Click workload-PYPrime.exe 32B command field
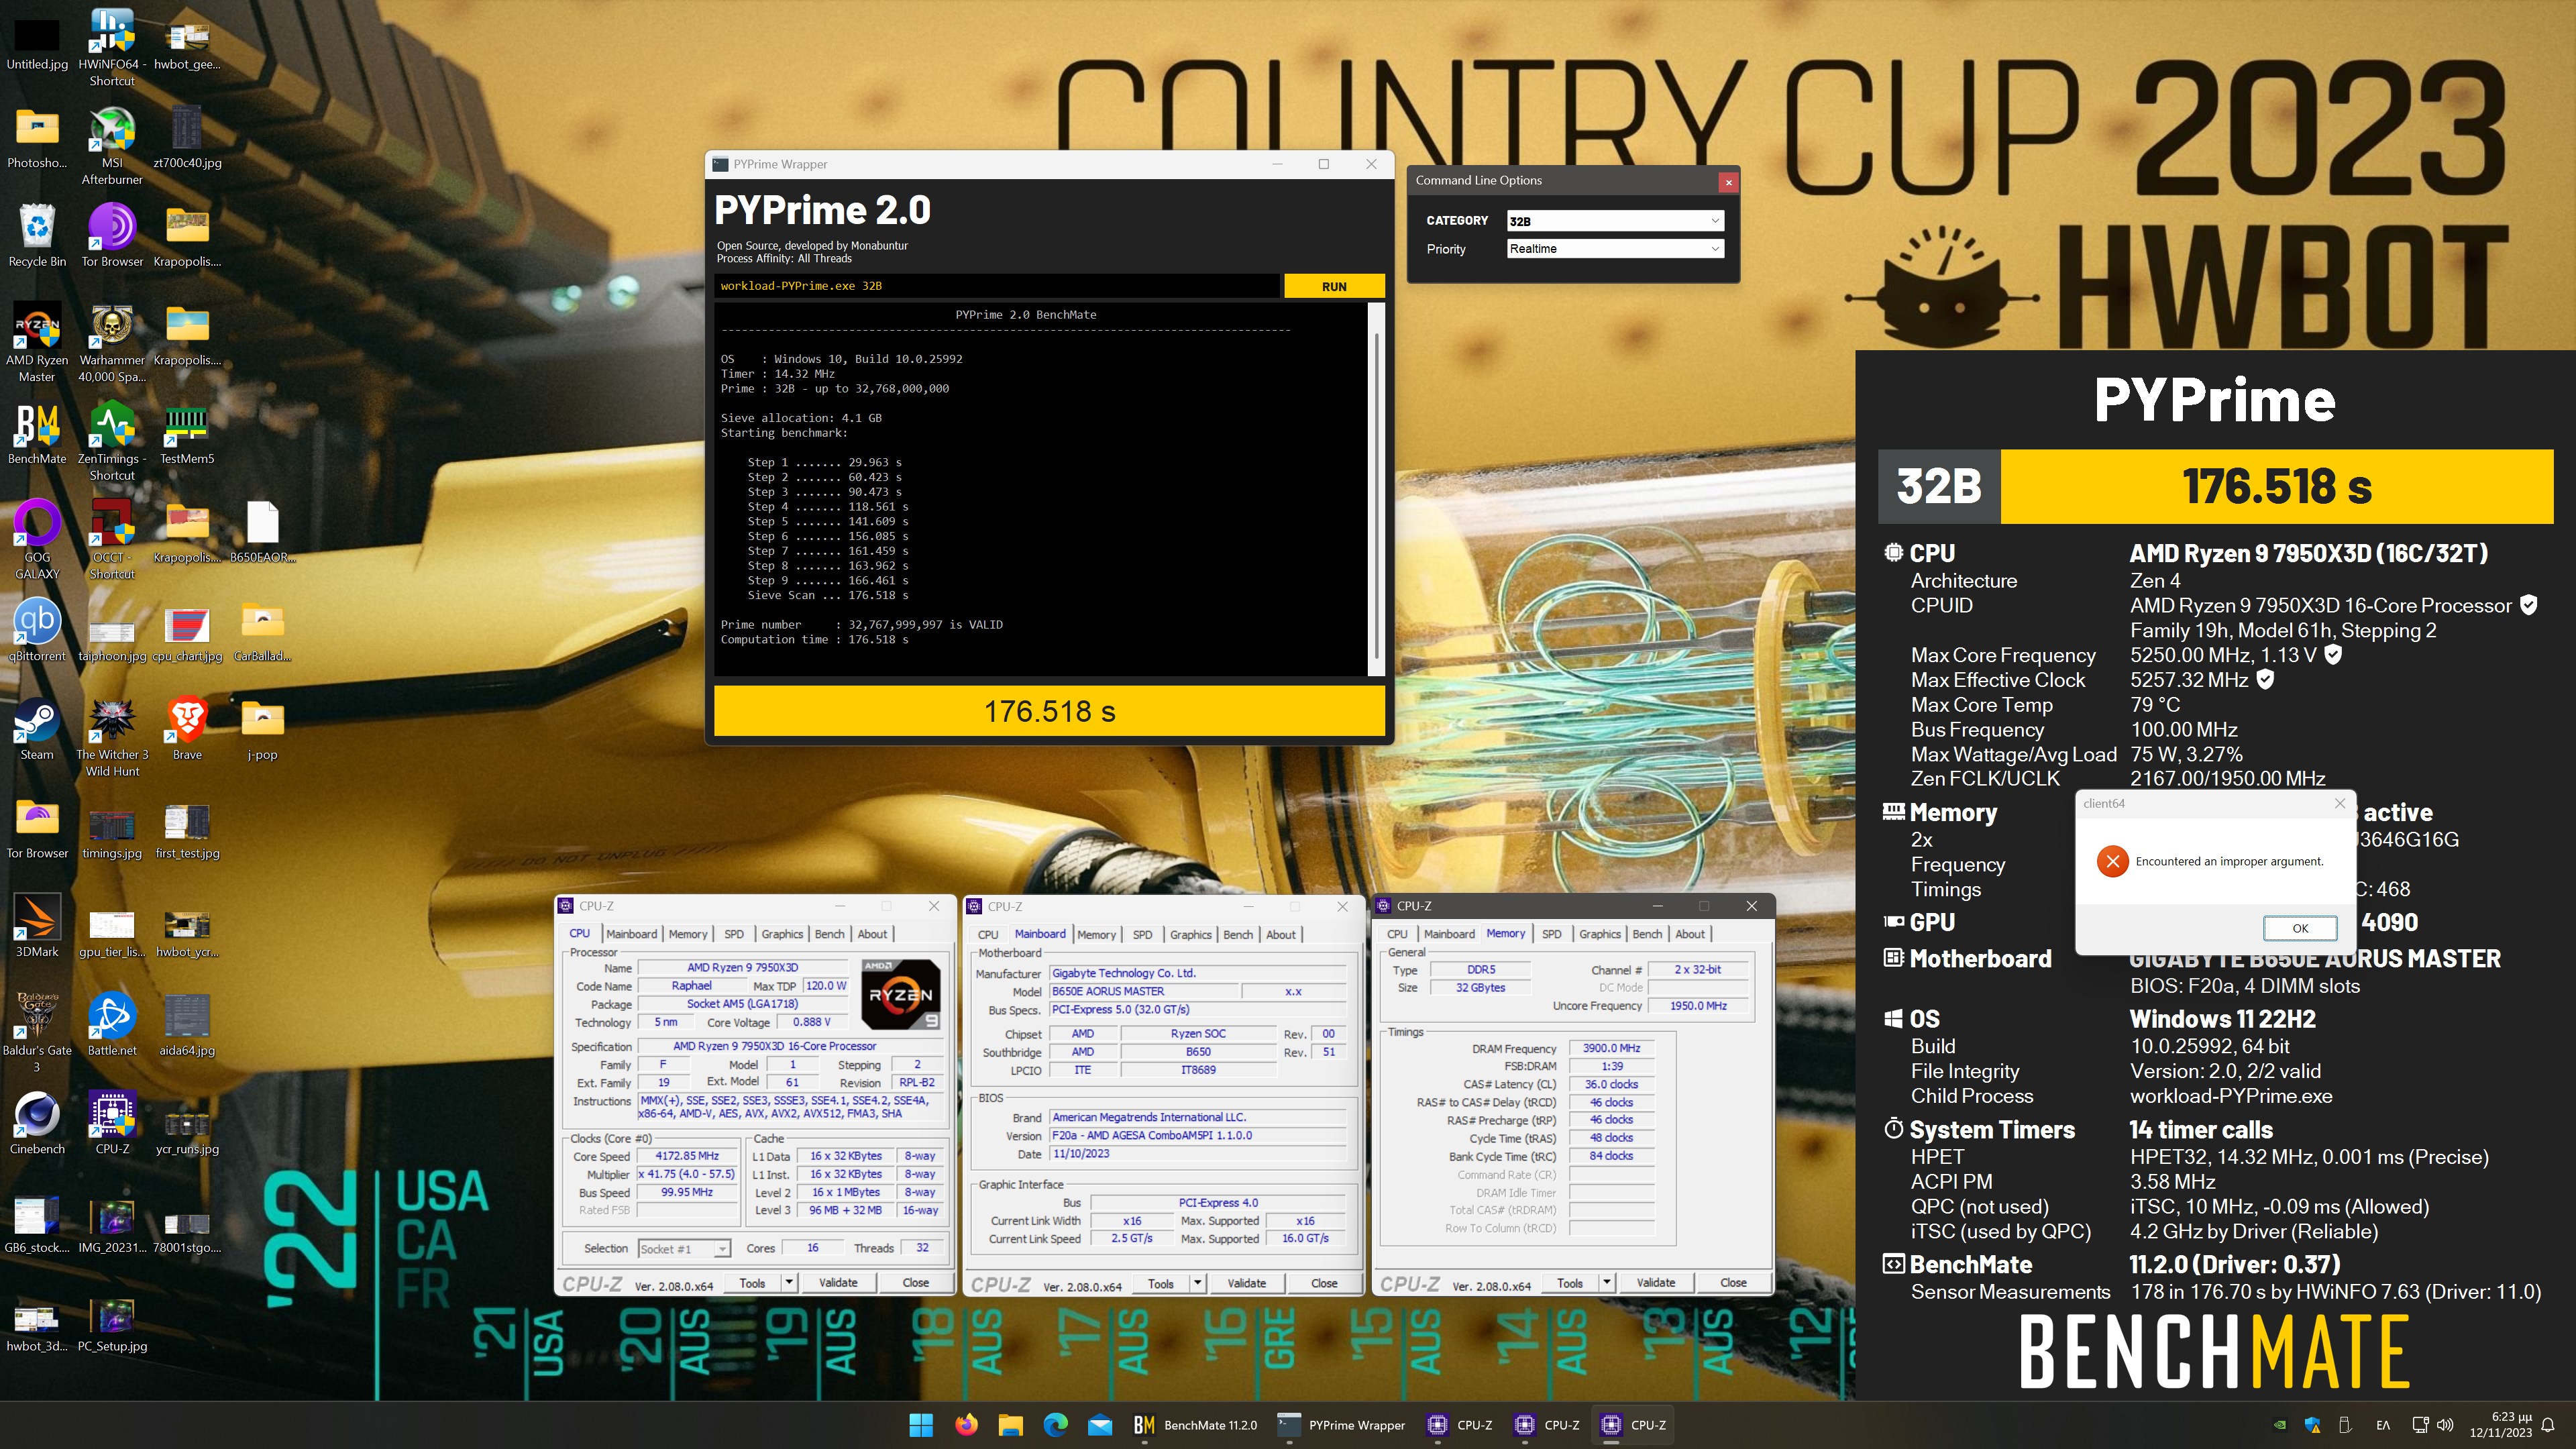This screenshot has height=1449, width=2576. tap(996, 286)
